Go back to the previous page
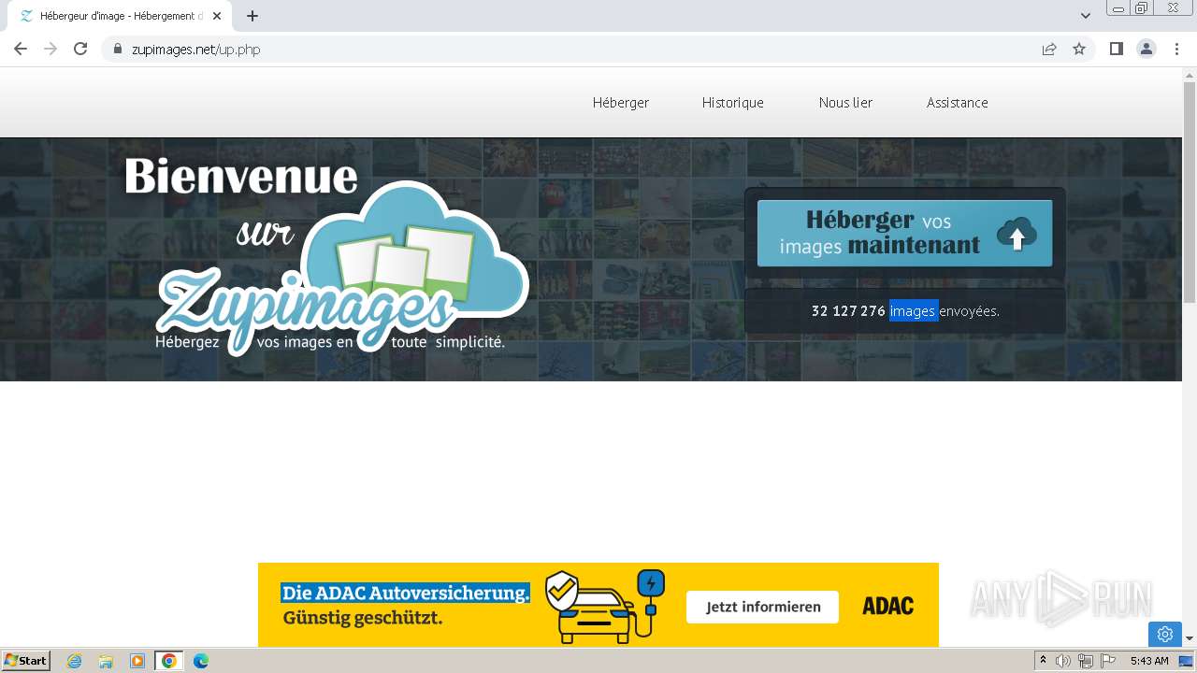This screenshot has height=673, width=1197. pyautogui.click(x=21, y=49)
